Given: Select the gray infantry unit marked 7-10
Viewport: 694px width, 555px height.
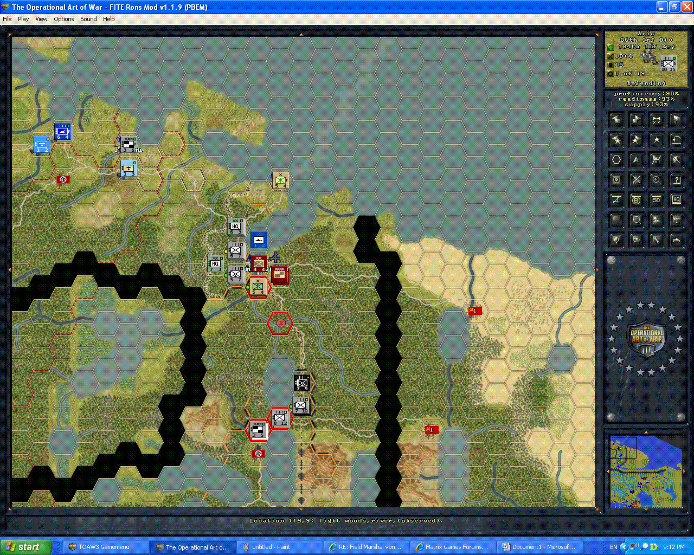Looking at the screenshot, I should (301, 405).
